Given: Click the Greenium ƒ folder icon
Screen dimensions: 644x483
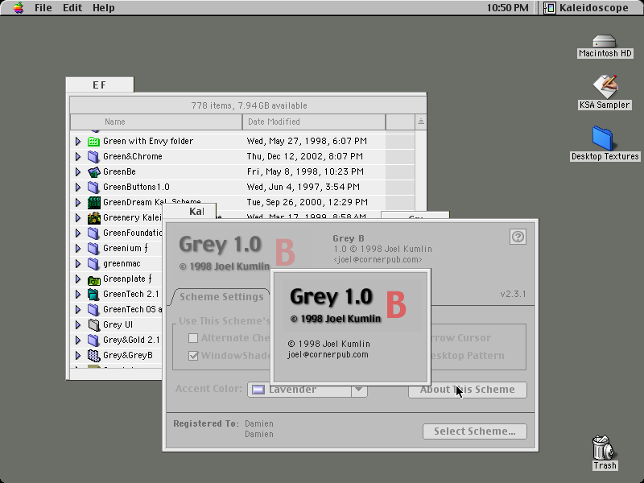Looking at the screenshot, I should pos(93,249).
